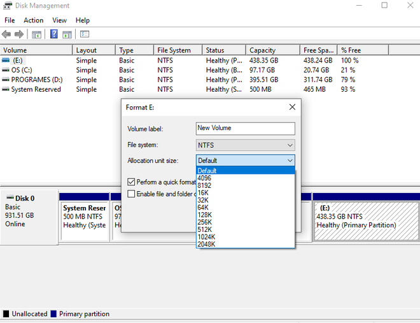This screenshot has width=420, height=323.
Task: Open the File system dropdown
Action: coord(246,145)
